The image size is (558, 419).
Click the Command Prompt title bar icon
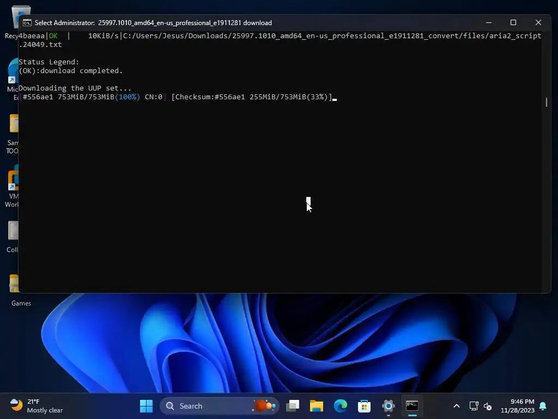click(x=27, y=23)
